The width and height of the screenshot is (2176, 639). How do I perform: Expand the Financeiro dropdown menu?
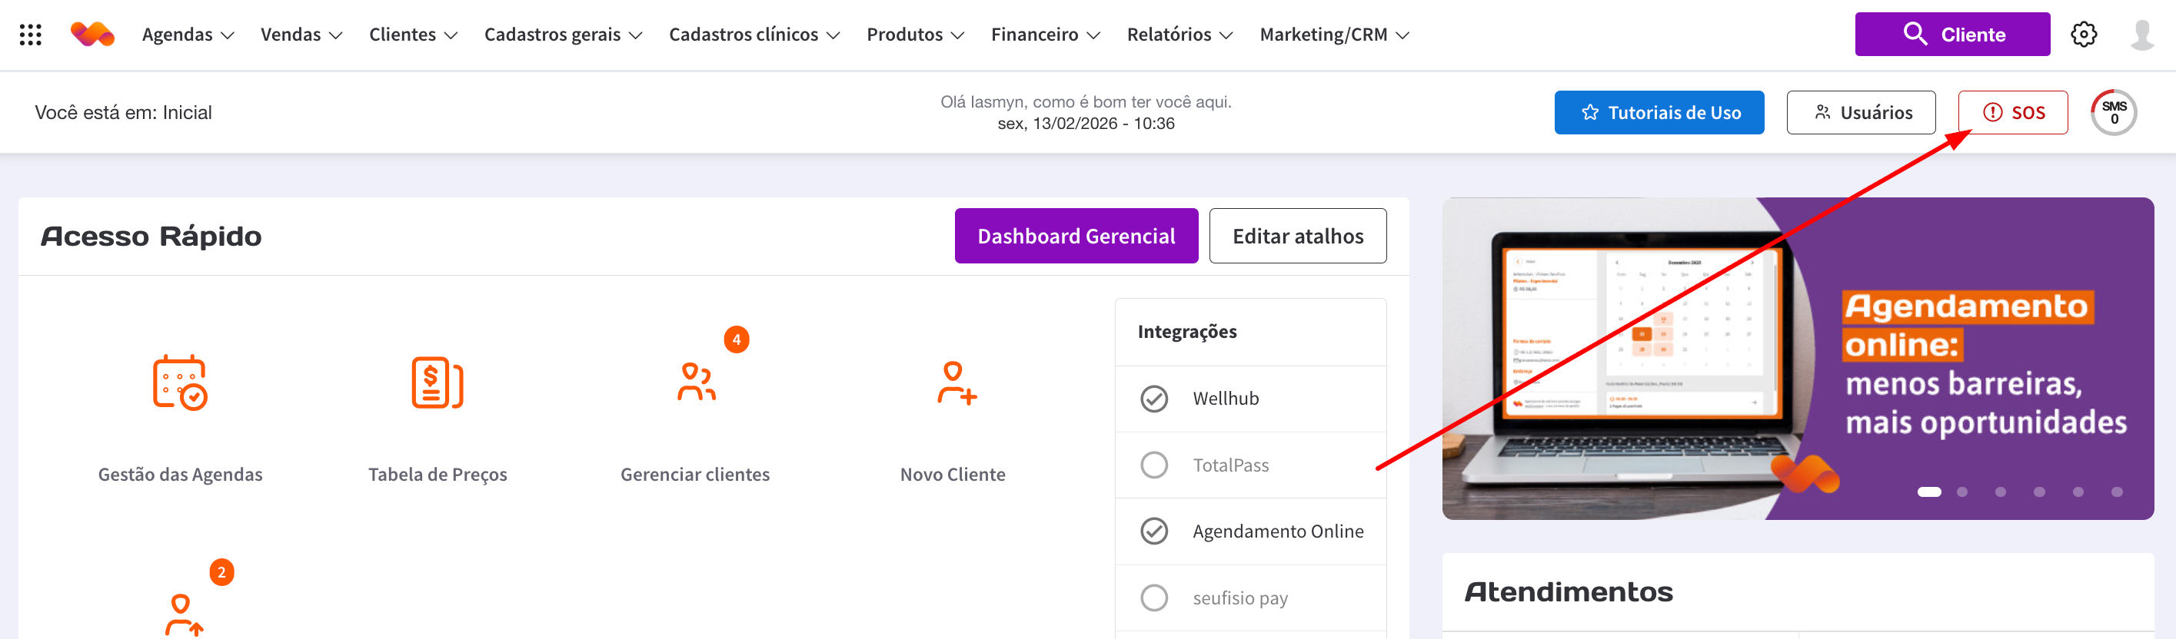[1045, 35]
